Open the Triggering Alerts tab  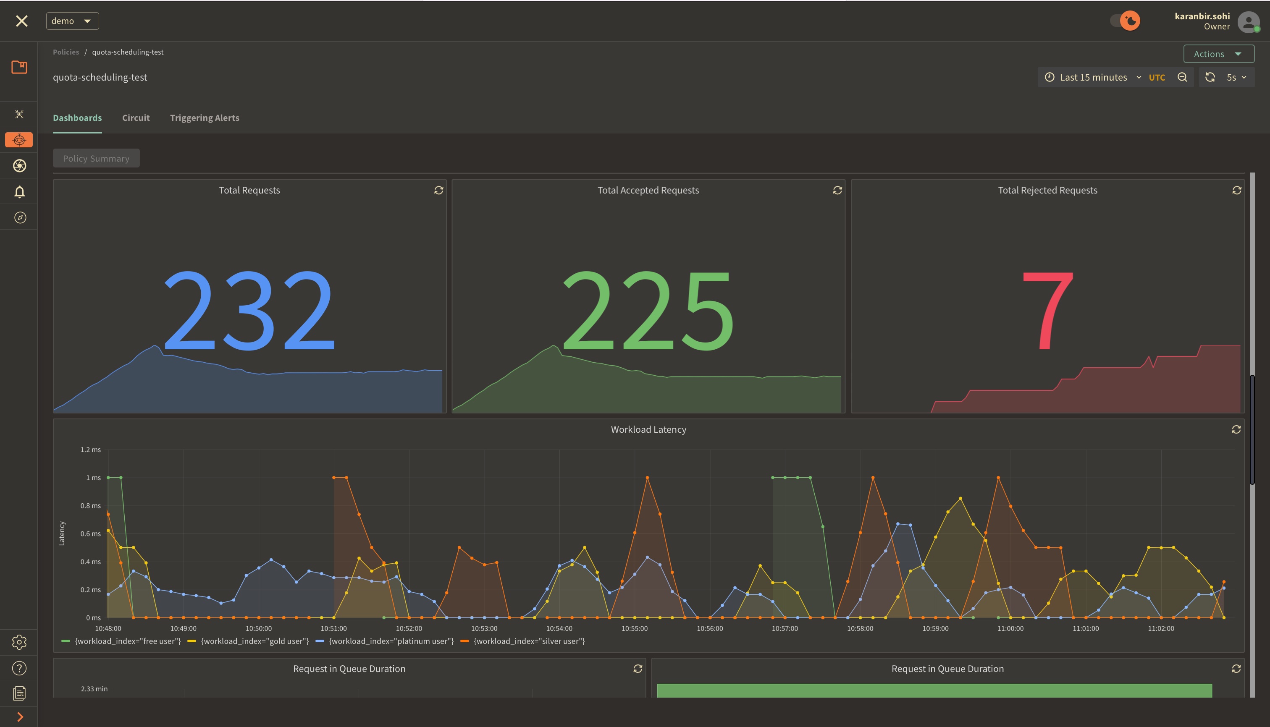point(205,118)
